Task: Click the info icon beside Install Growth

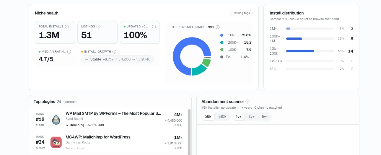Action: tap(114, 52)
